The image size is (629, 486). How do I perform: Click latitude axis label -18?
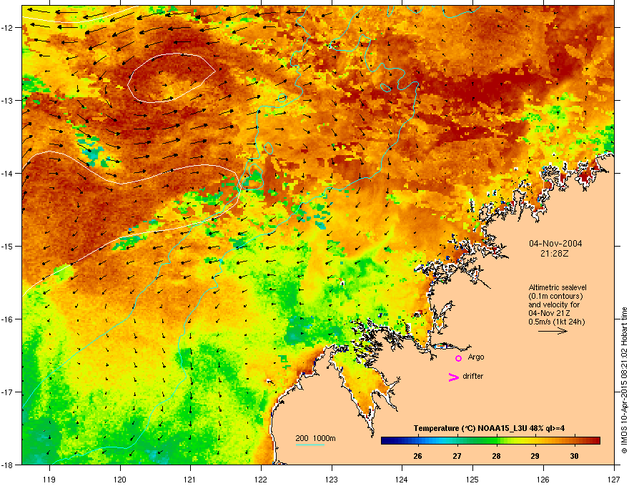8,465
